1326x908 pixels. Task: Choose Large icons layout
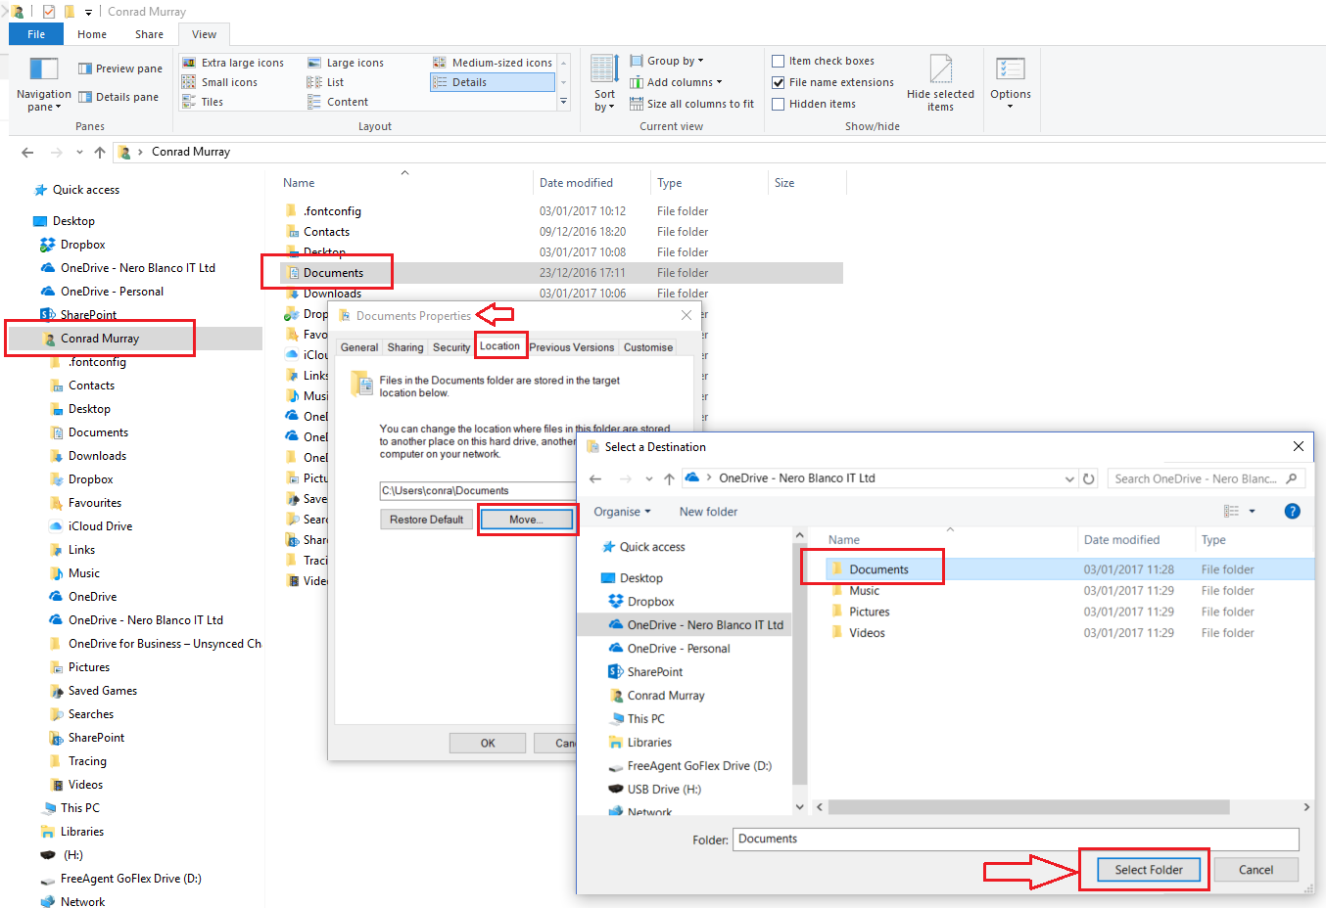345,63
